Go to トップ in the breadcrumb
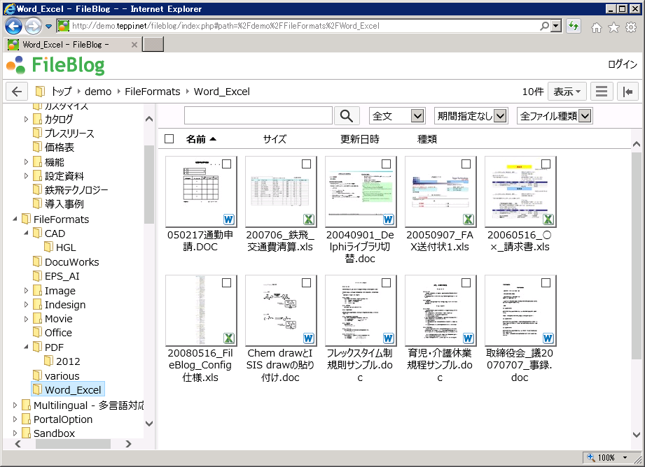Viewport: 645px width, 467px height. tap(62, 91)
